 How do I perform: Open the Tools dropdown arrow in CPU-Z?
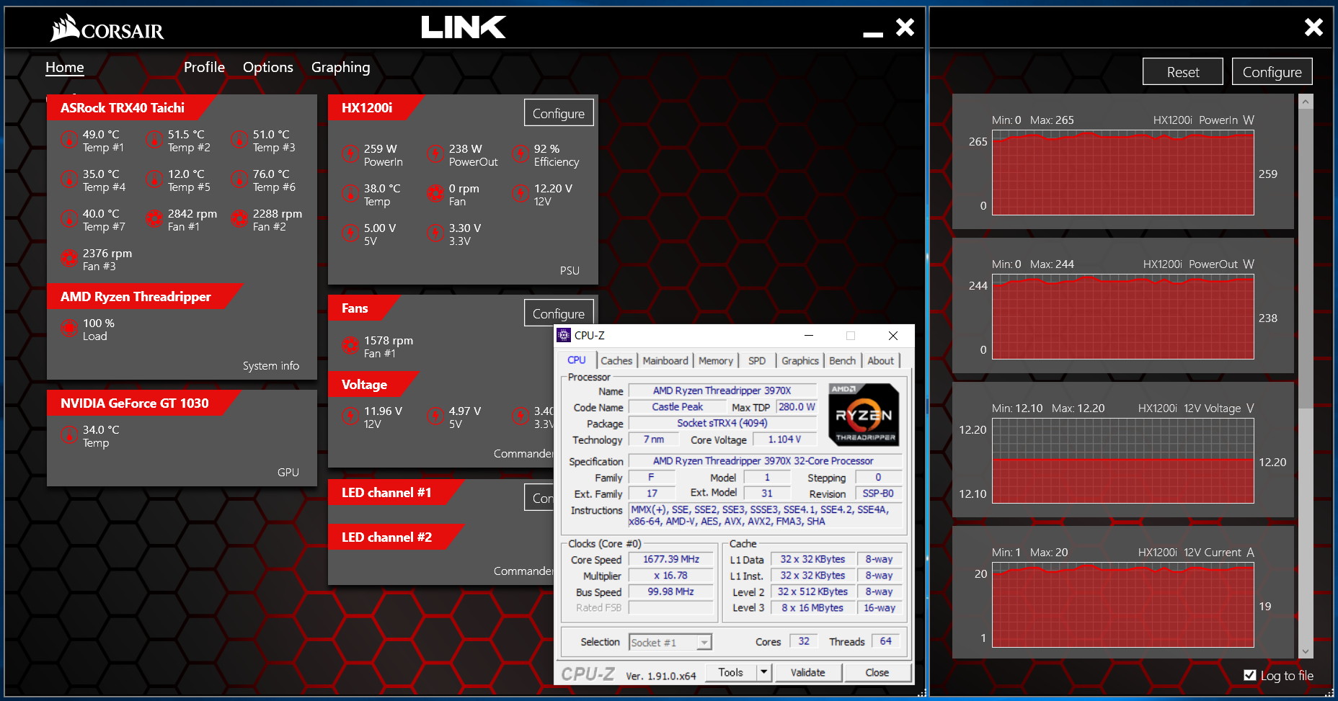tap(763, 672)
